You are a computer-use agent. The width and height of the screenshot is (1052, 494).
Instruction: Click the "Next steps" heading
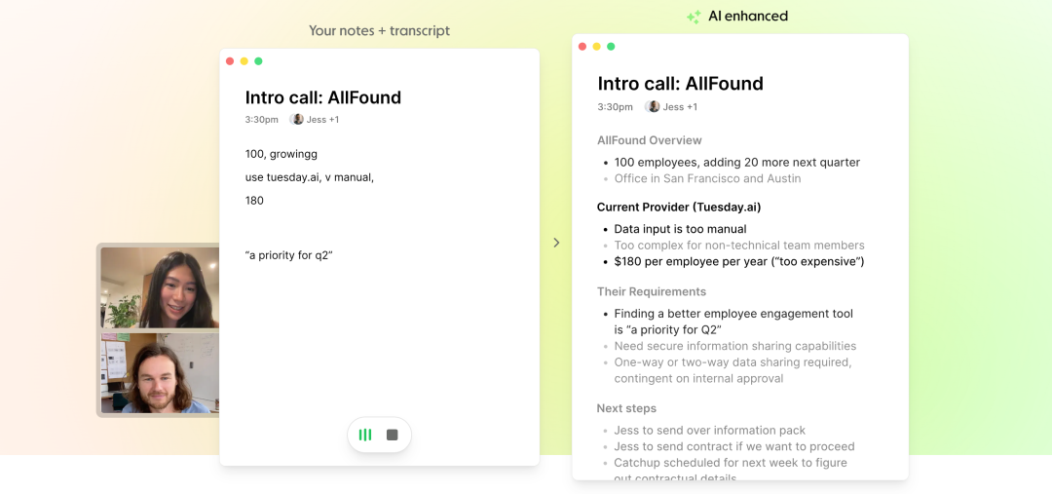[626, 408]
